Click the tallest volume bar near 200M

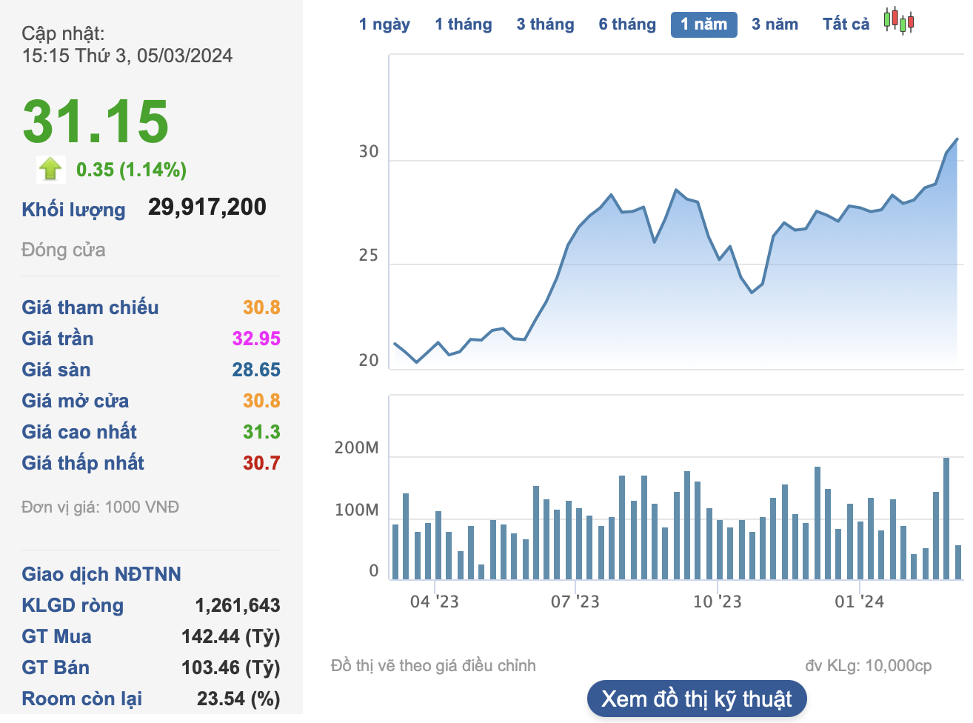(946, 519)
